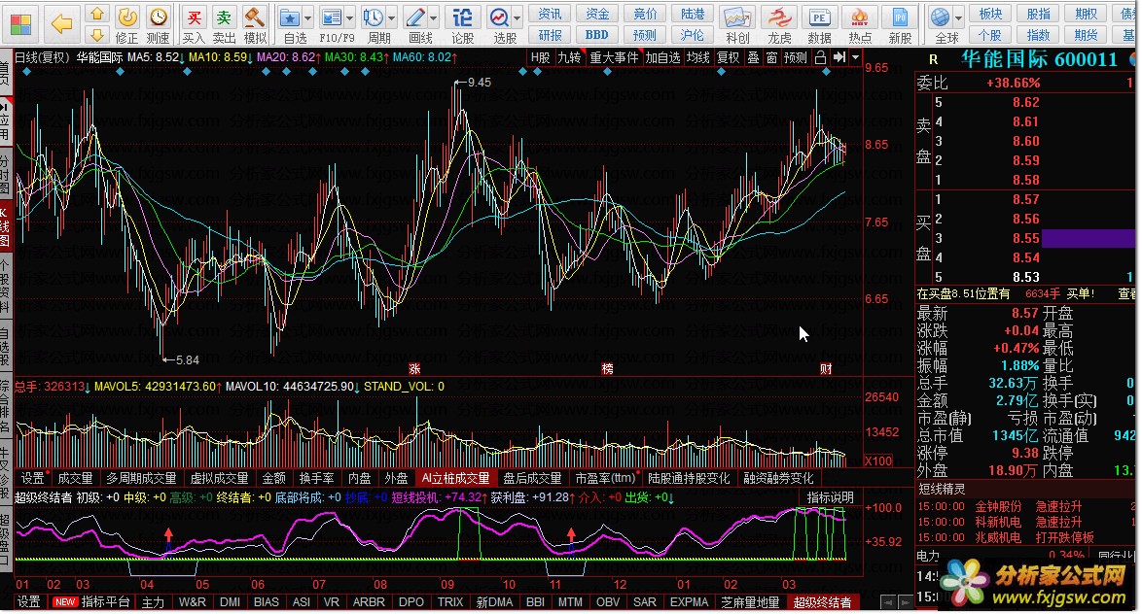Toggle 九转 indicator

point(570,57)
